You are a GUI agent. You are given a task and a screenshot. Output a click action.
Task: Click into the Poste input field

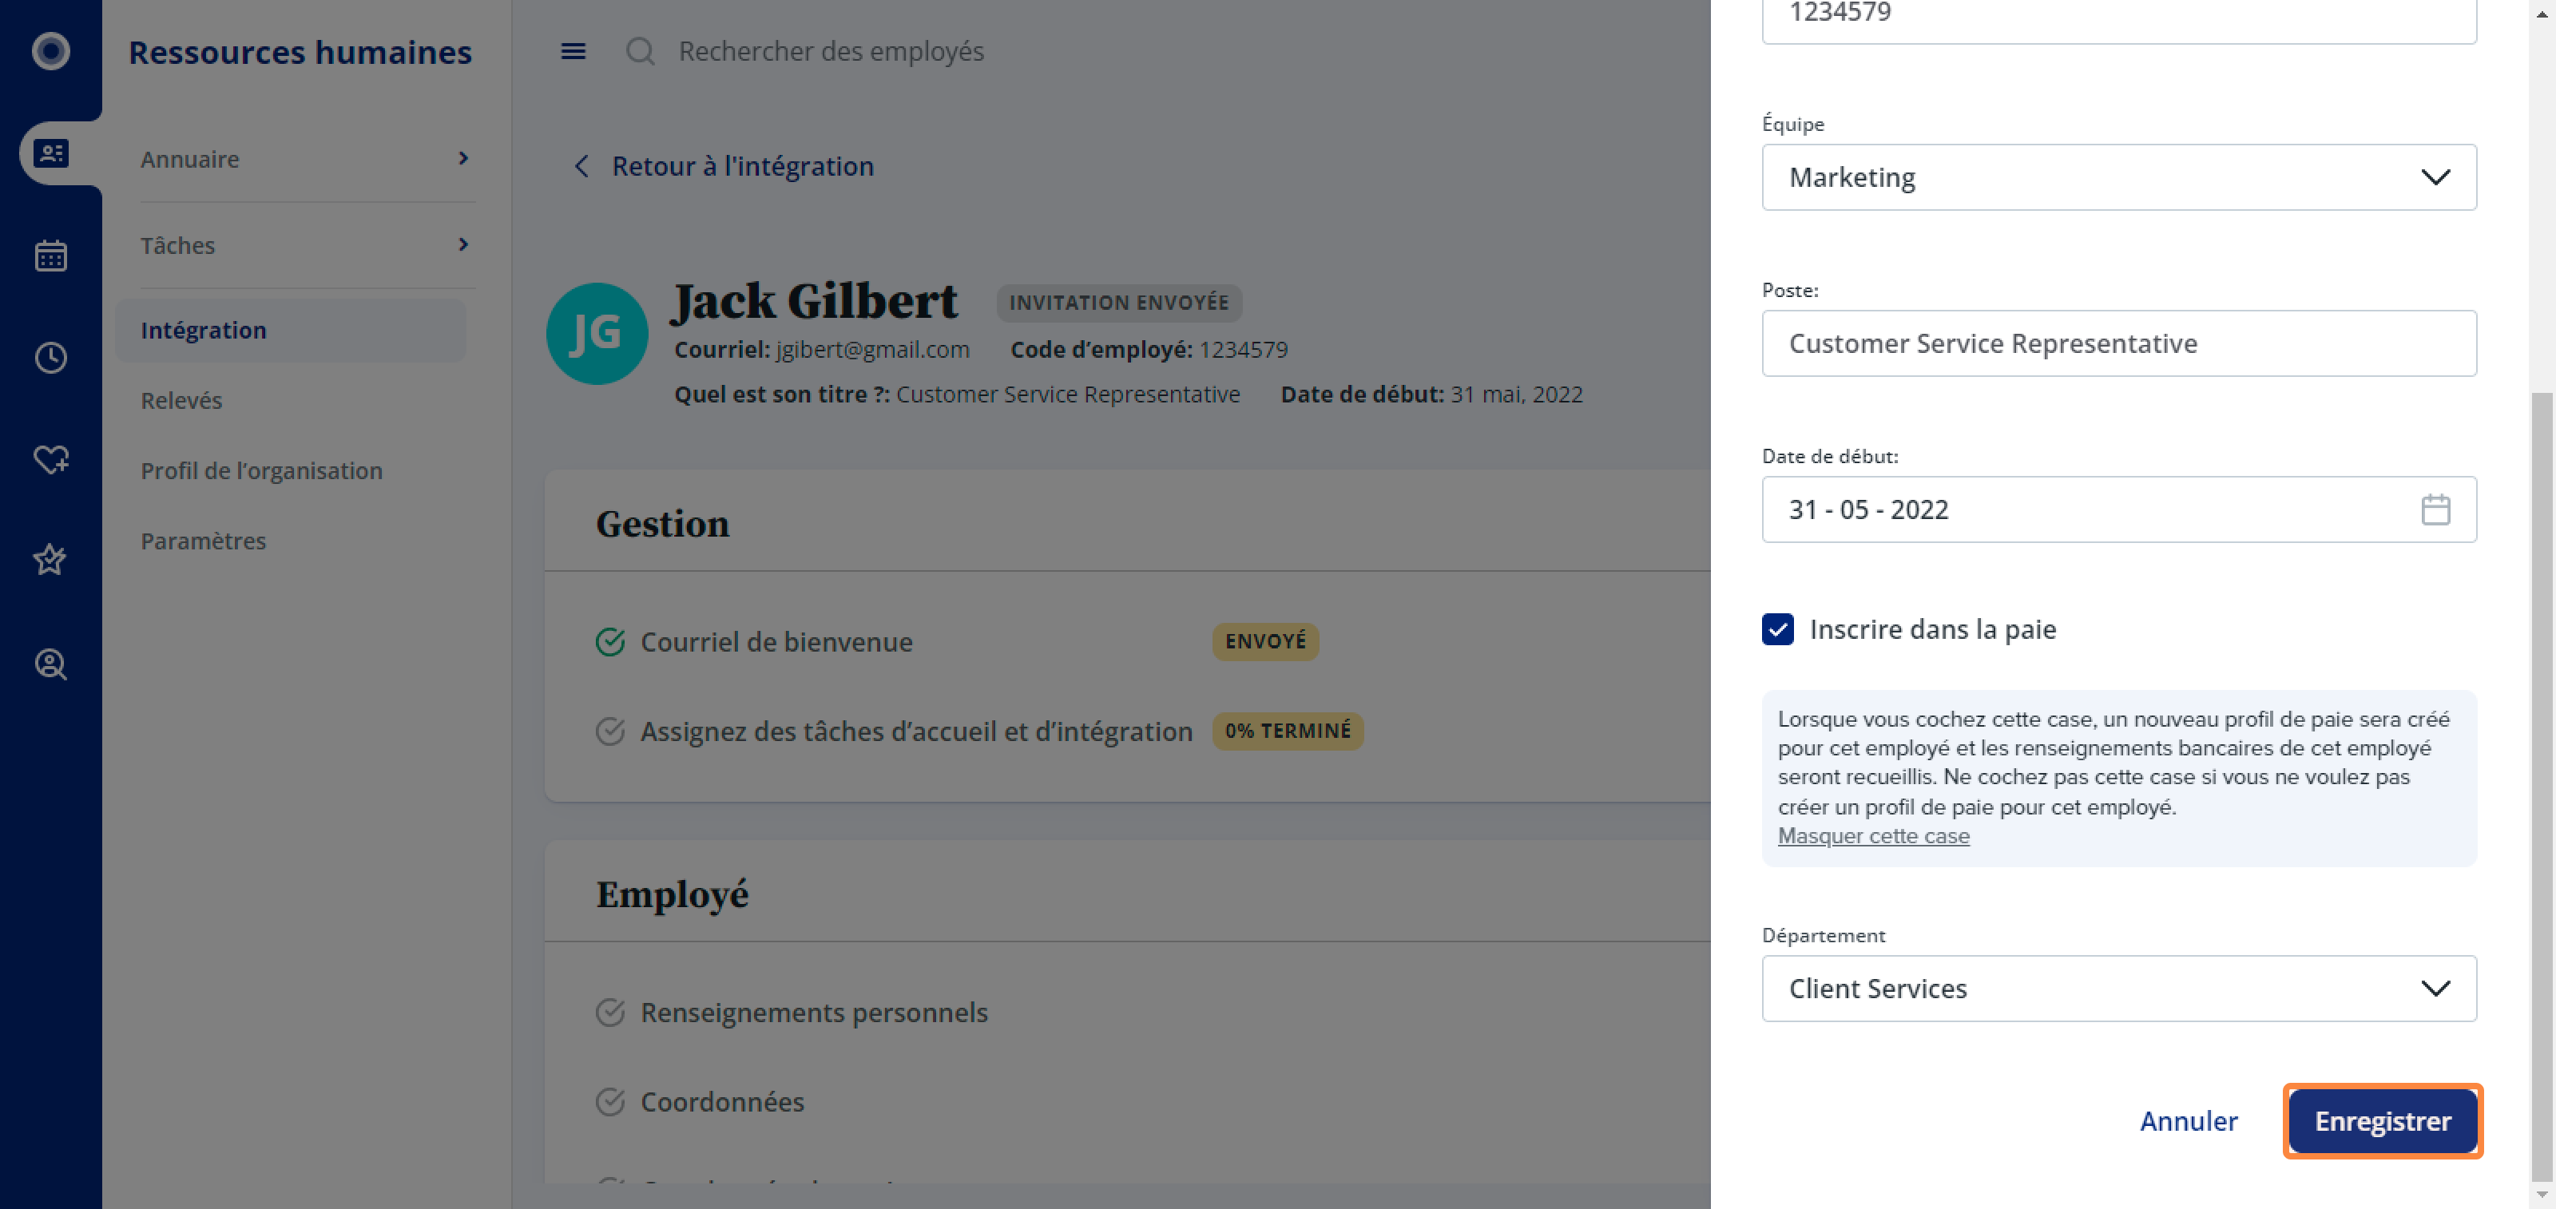point(2118,343)
